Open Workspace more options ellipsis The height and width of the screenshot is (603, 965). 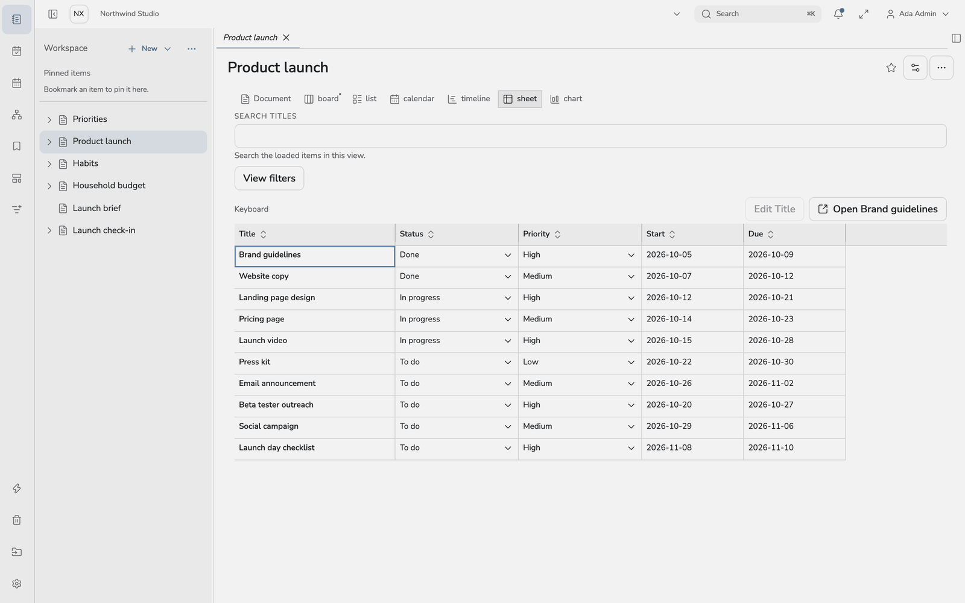click(192, 49)
